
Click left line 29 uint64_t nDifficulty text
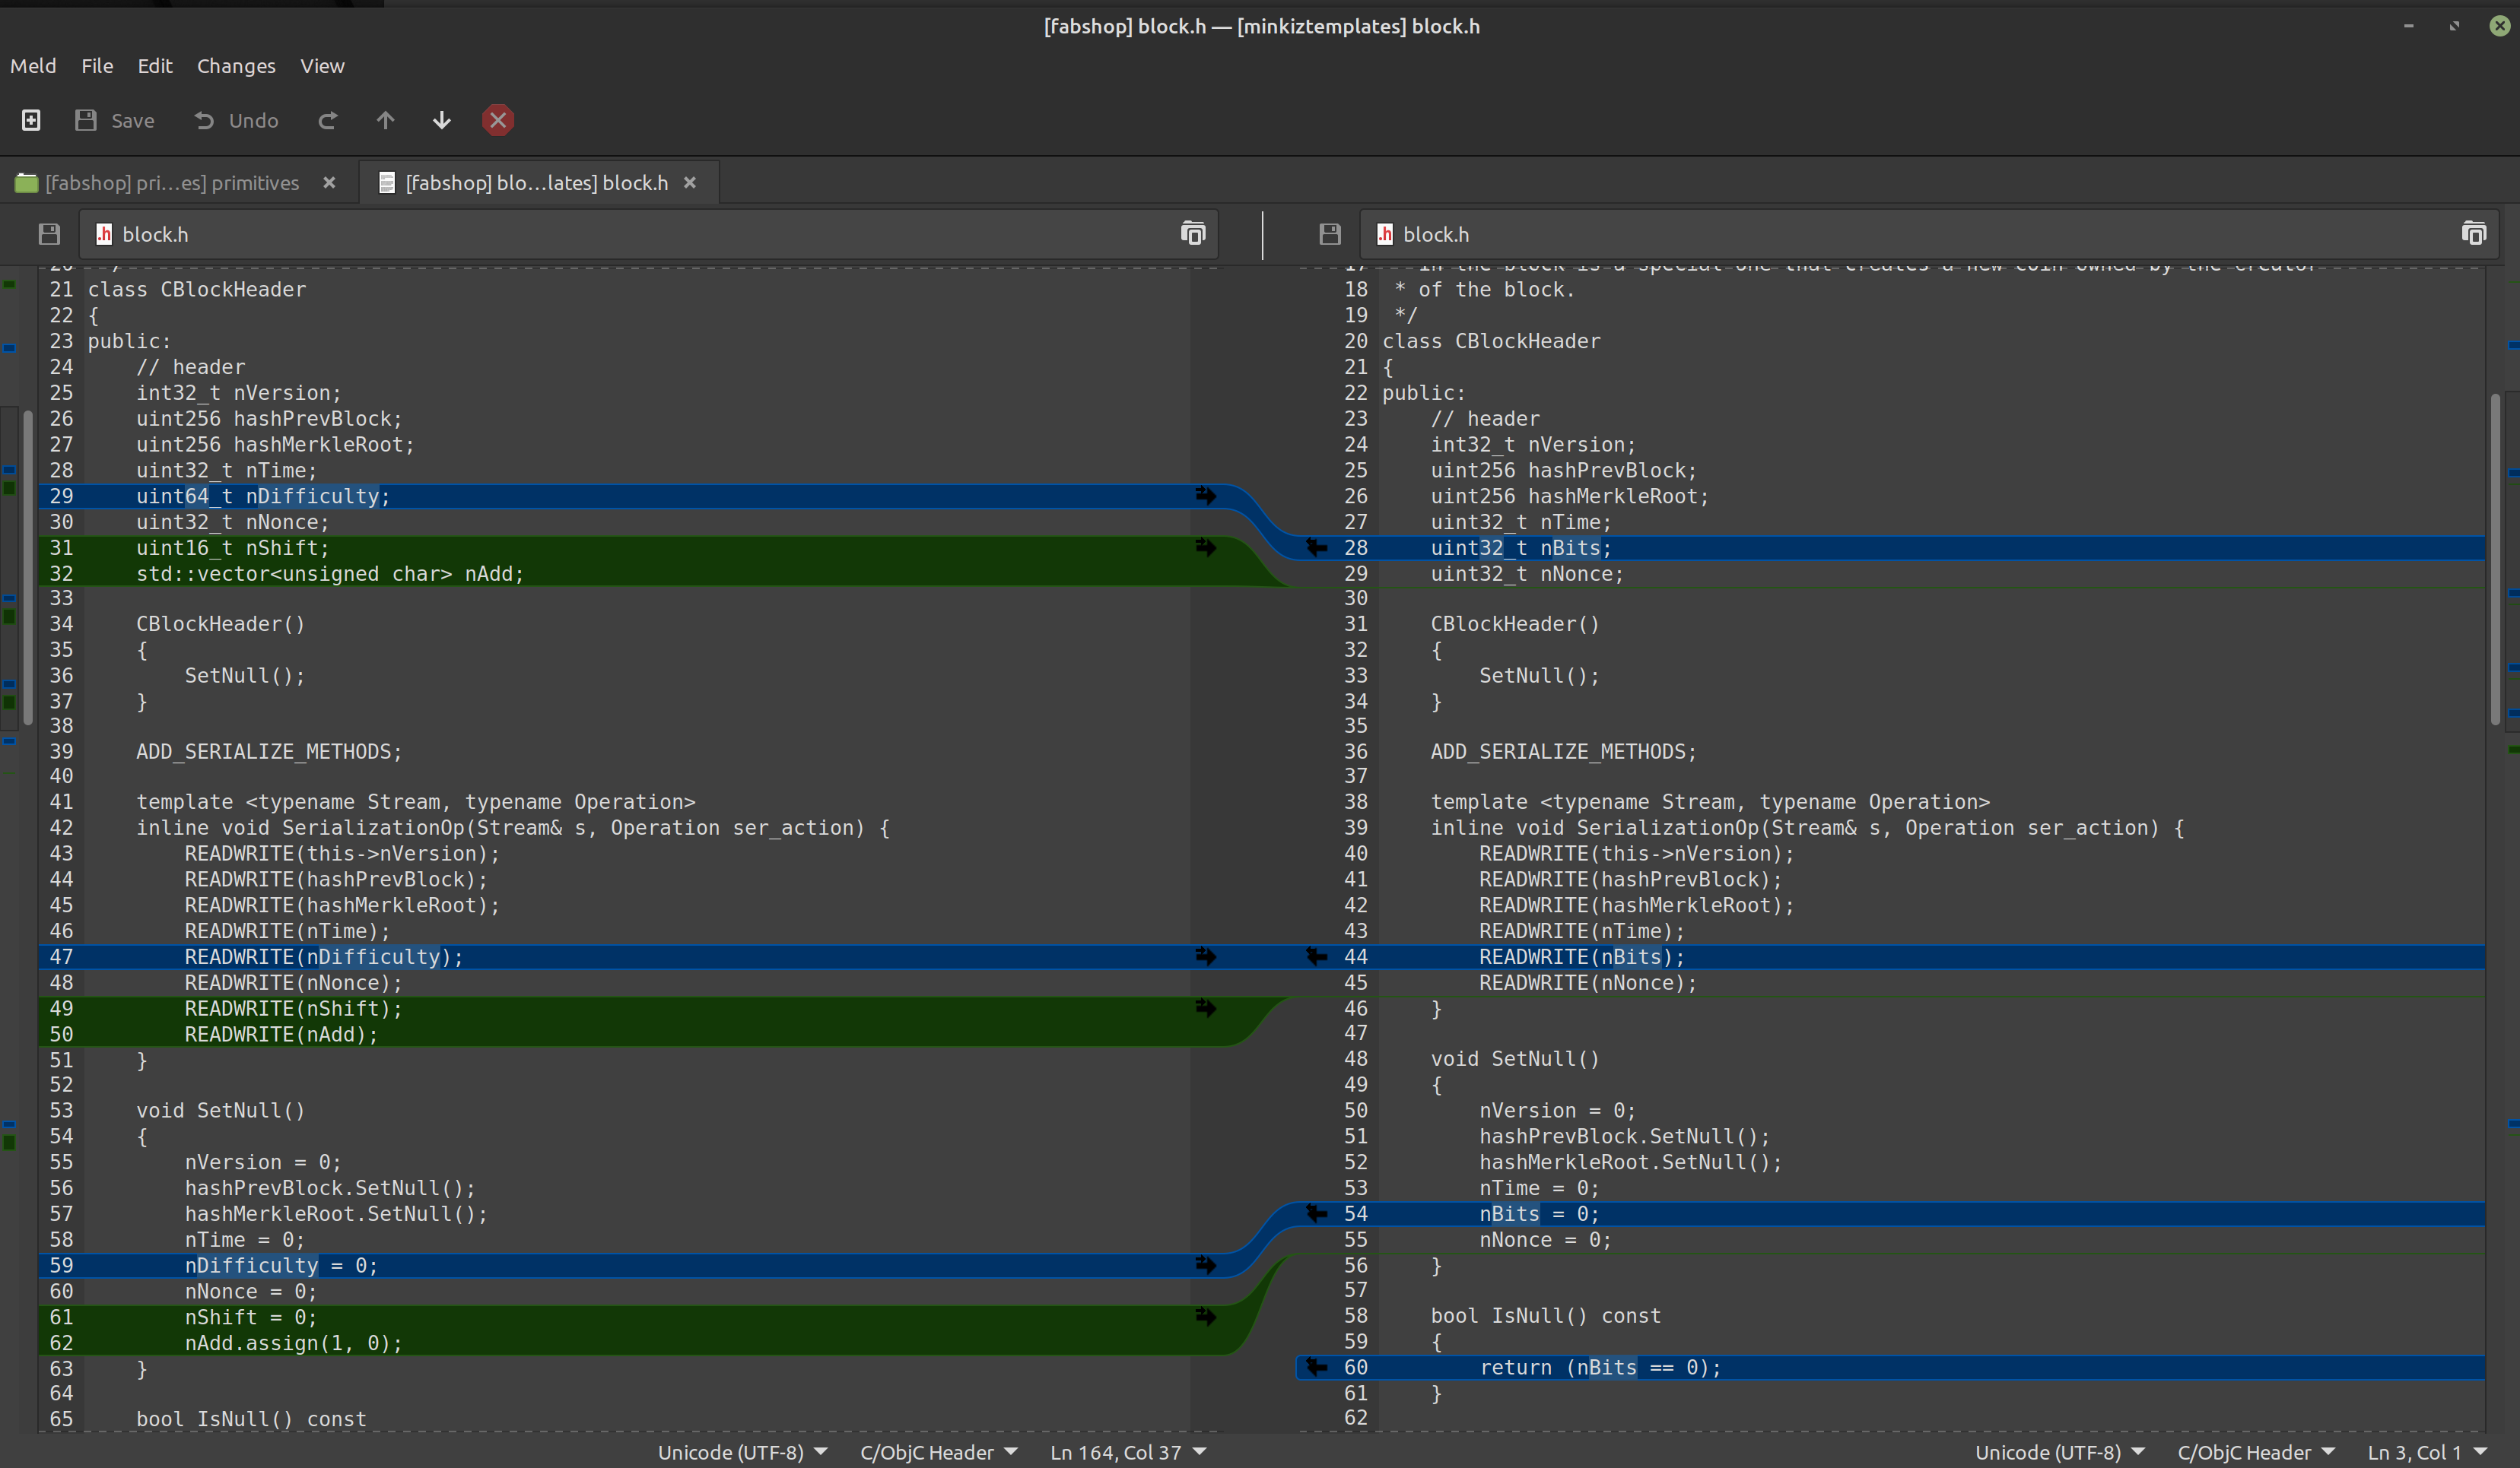click(263, 496)
